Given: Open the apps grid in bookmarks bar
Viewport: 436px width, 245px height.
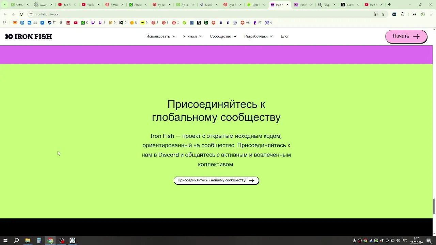Looking at the screenshot, I should point(4,23).
